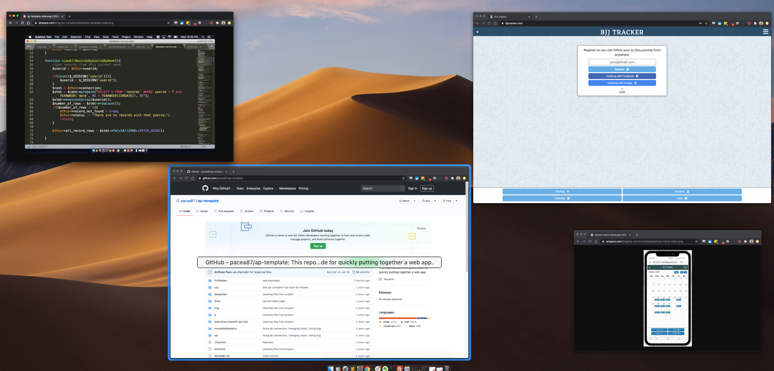Open the 404.html file

tap(220, 349)
